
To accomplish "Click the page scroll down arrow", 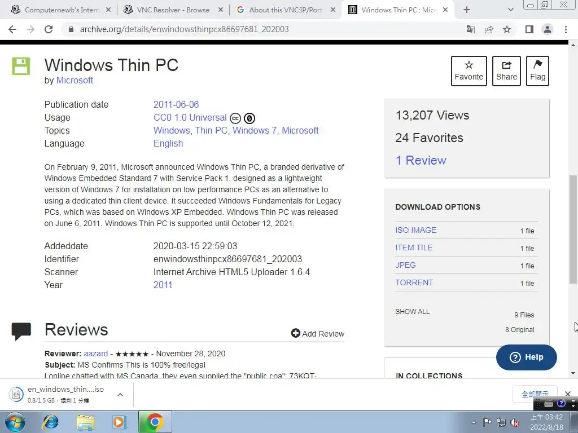I will 573,373.
